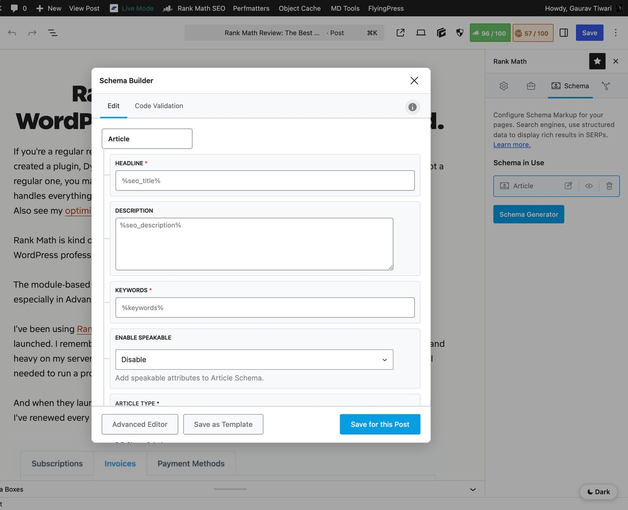Open the Advanced Editor

tap(140, 424)
